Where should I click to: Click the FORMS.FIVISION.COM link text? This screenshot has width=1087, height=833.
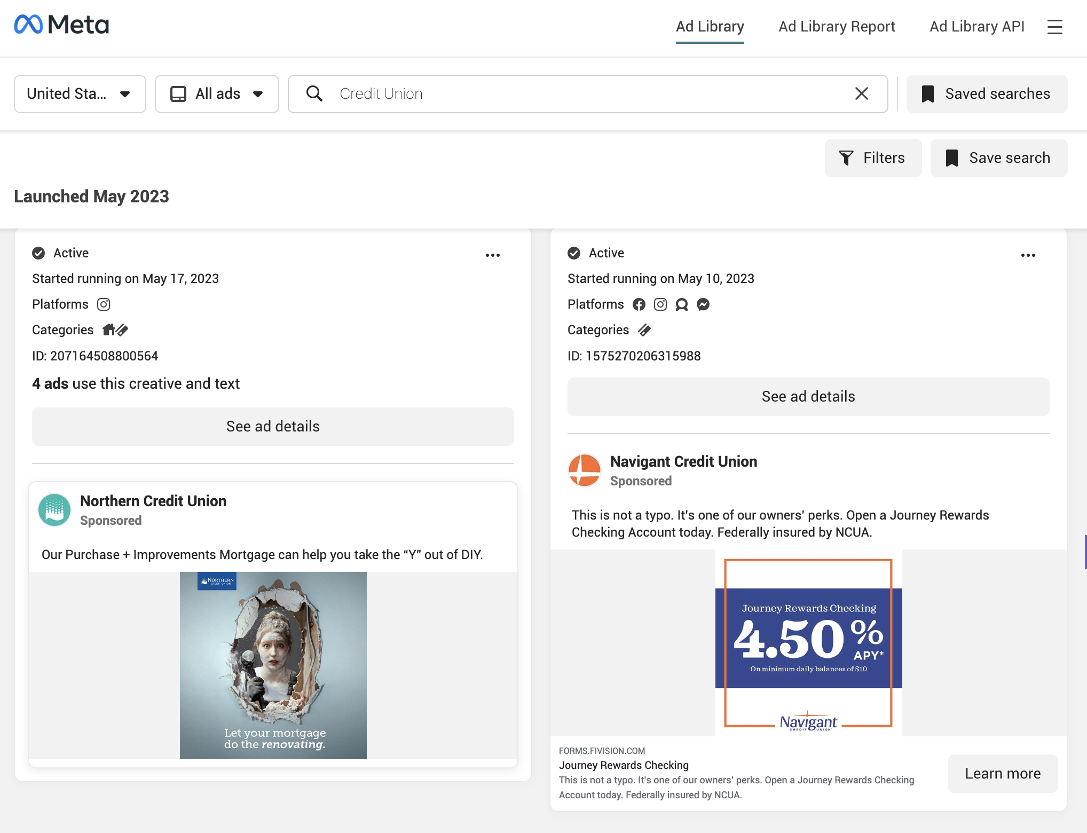pyautogui.click(x=602, y=751)
